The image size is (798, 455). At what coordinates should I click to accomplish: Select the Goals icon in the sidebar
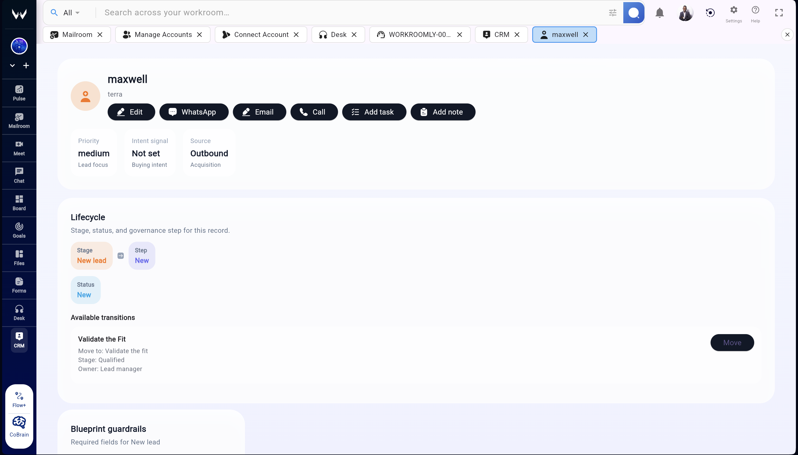point(19,230)
